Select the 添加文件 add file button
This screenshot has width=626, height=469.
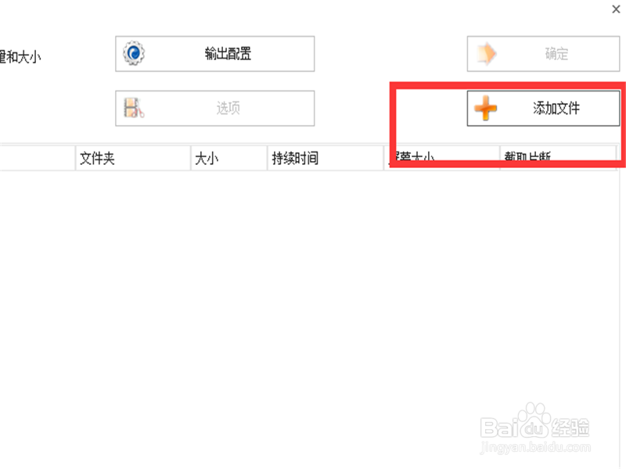pyautogui.click(x=543, y=108)
